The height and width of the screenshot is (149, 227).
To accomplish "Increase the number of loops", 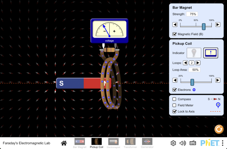I will pos(198,63).
